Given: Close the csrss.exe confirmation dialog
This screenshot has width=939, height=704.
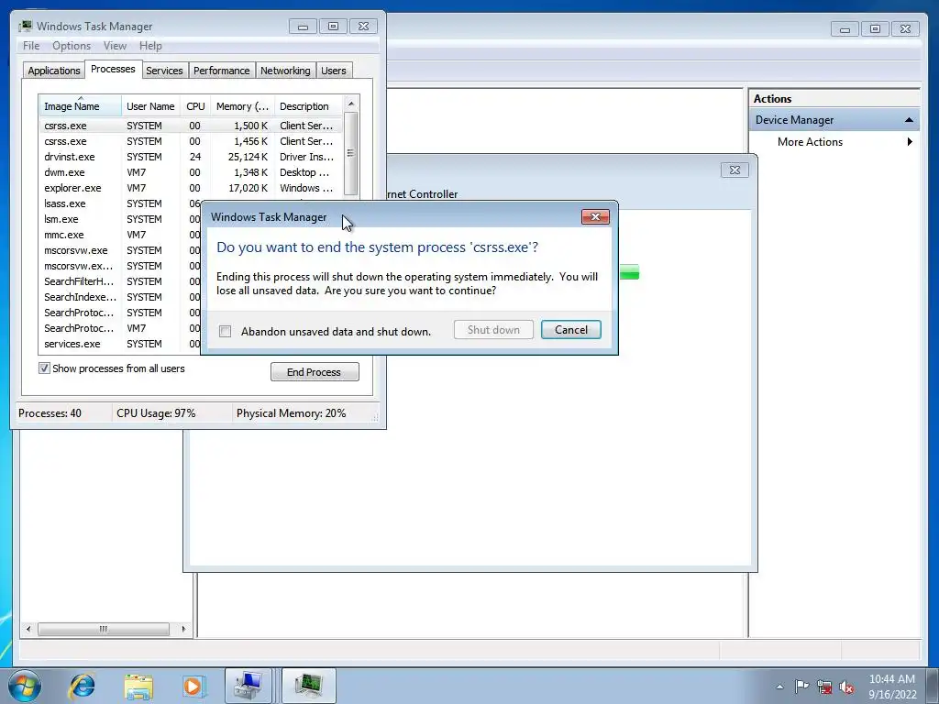Looking at the screenshot, I should (x=595, y=216).
